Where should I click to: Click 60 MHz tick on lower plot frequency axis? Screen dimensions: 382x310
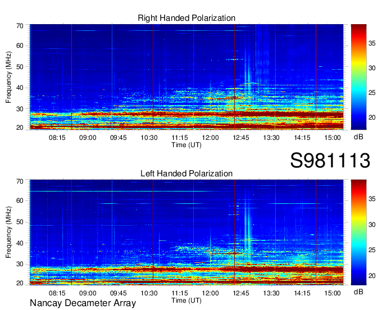click(x=20, y=200)
